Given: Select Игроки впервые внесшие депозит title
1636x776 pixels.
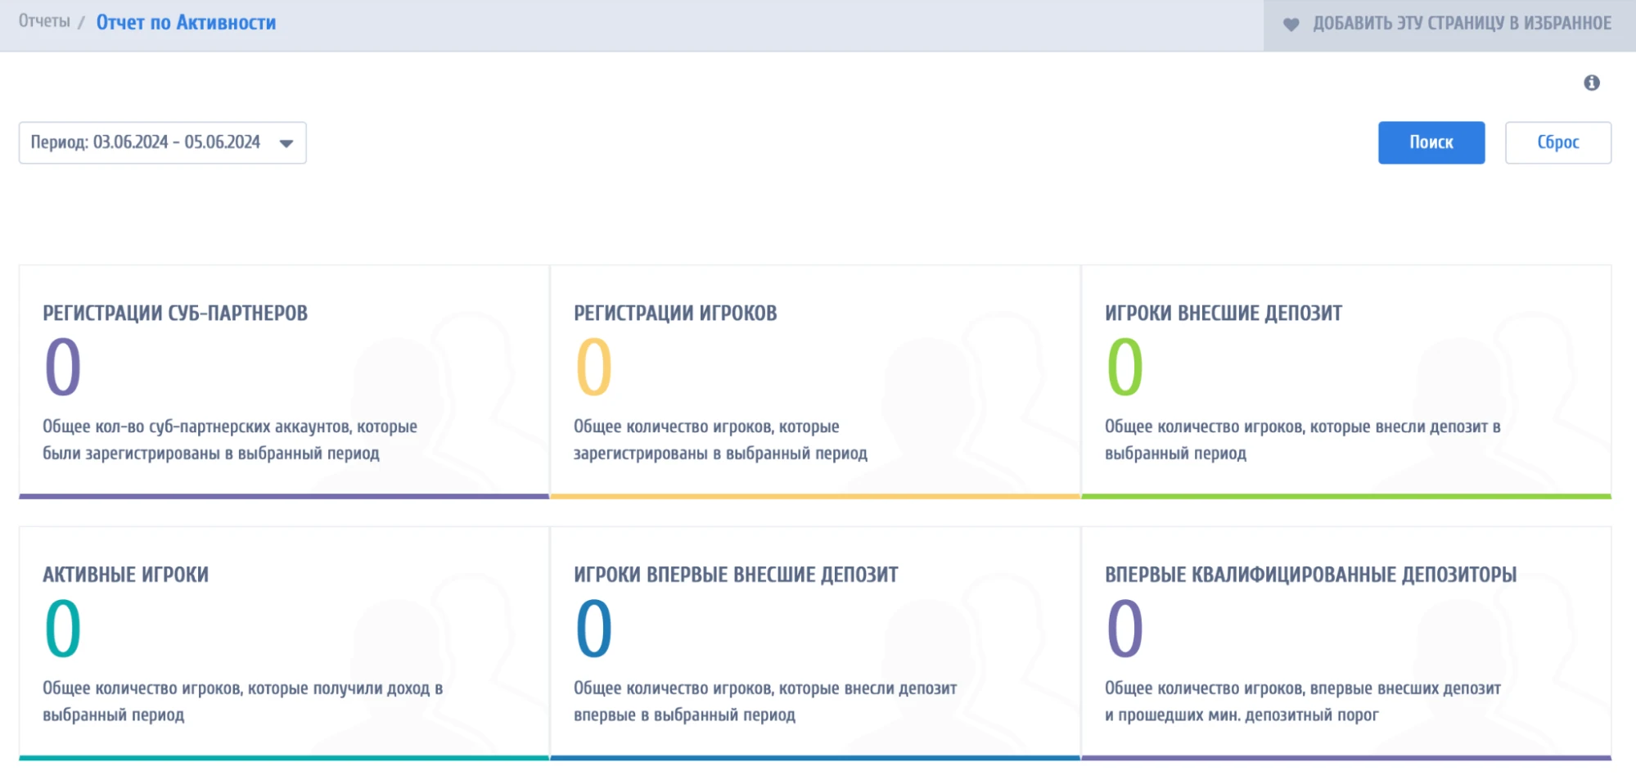Looking at the screenshot, I should tap(736, 575).
